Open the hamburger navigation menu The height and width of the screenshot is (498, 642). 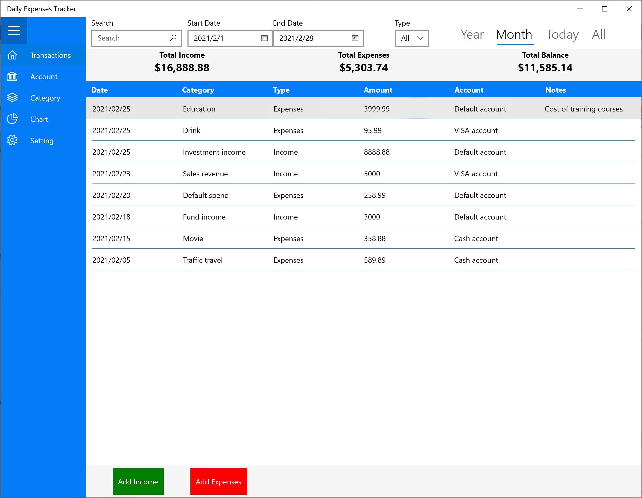pyautogui.click(x=14, y=30)
